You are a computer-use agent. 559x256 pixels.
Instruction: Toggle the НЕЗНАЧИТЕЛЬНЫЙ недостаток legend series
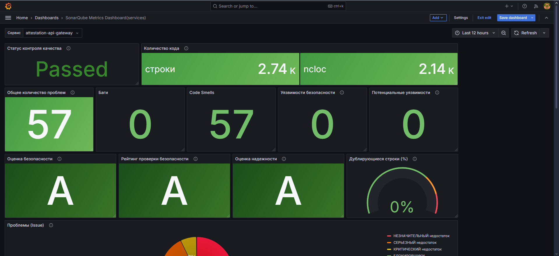click(421, 236)
